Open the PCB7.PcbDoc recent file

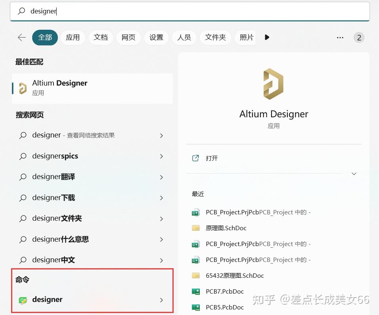226,291
